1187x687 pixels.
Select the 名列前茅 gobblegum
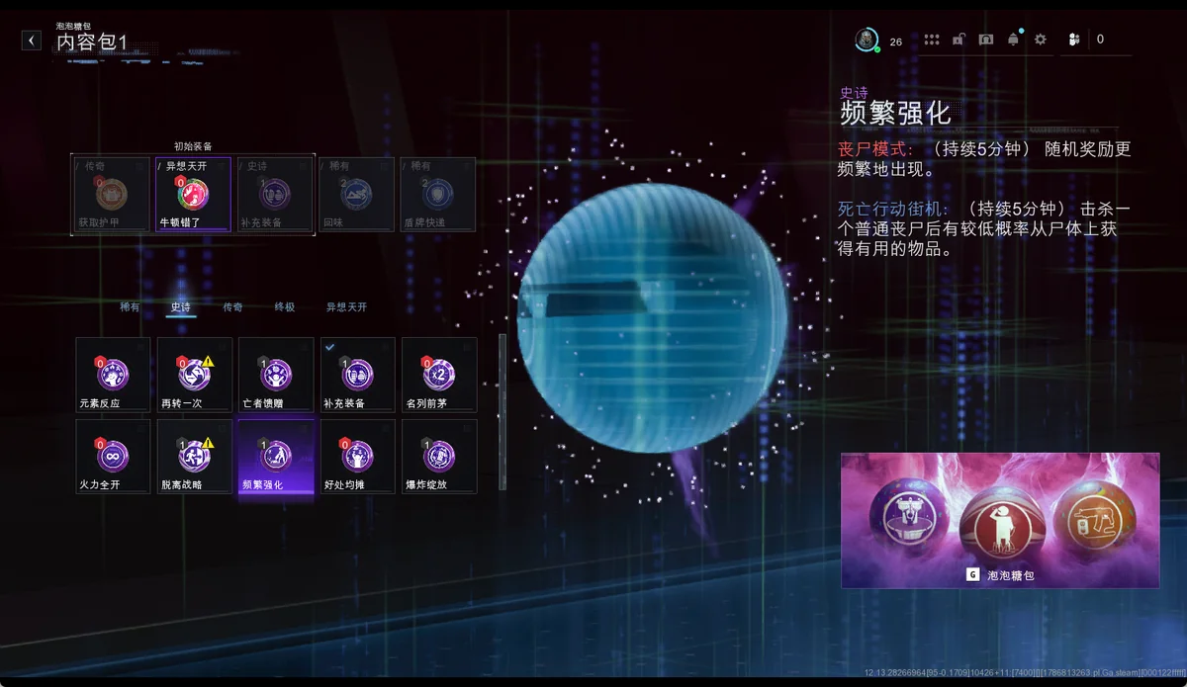tap(439, 375)
